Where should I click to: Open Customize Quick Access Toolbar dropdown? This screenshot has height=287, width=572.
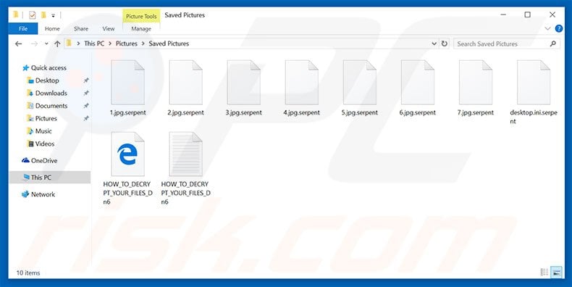click(54, 15)
